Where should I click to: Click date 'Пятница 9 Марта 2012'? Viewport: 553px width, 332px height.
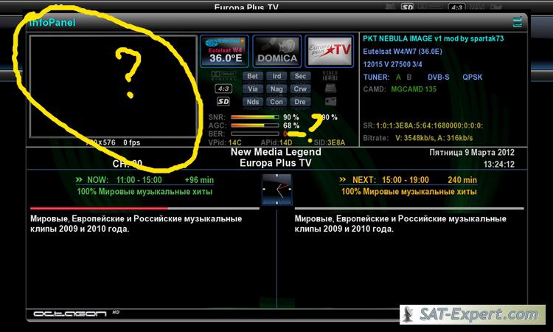point(472,153)
